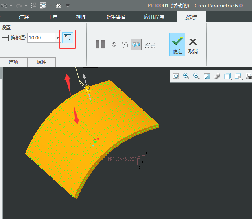This screenshot has height=219, width=252.
Task: Click the Refit zoom icon in graphics toolbar
Action: (x=176, y=76)
